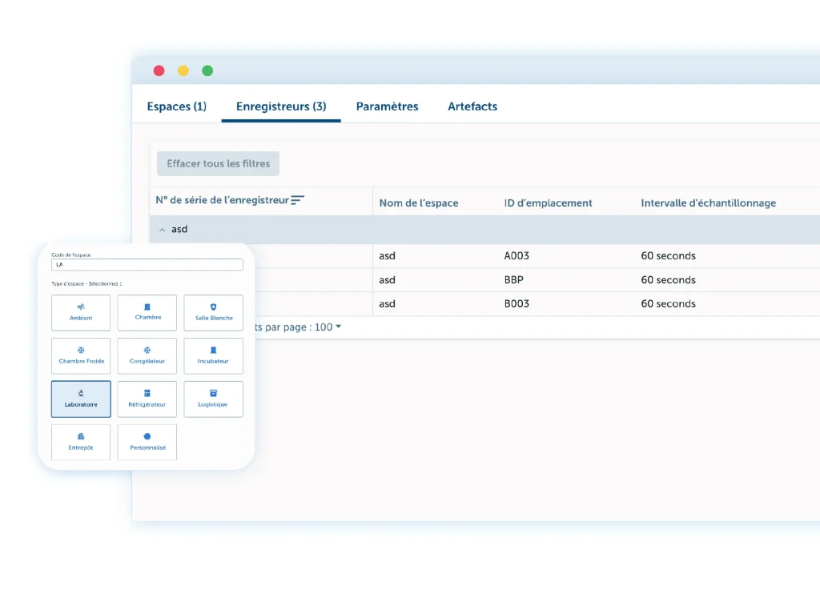Screen dimensions: 820x606
Task: Click 60 seconds in the BBP row
Action: coord(668,279)
